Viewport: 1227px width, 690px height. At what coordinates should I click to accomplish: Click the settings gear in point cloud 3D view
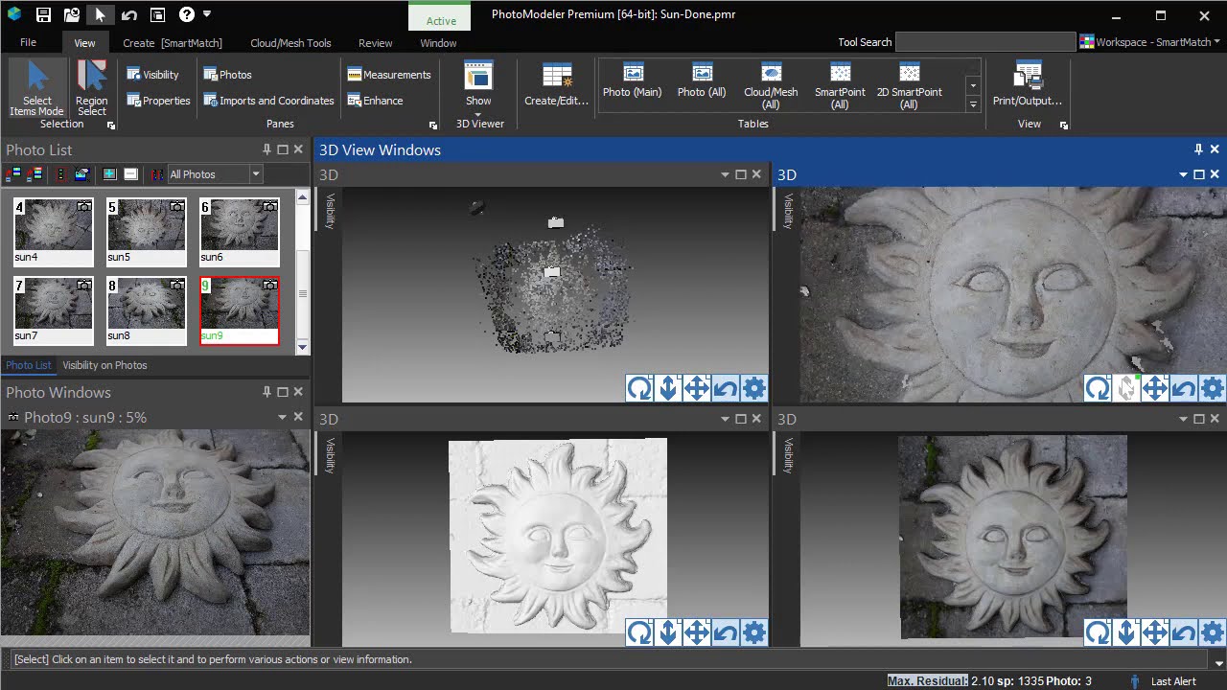tap(754, 388)
